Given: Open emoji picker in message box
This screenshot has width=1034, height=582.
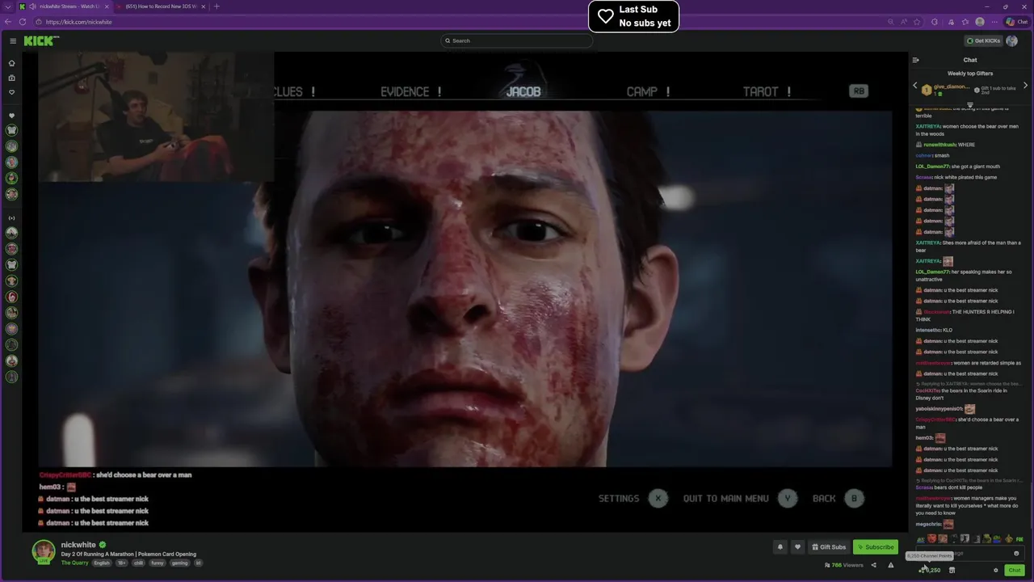Looking at the screenshot, I should point(1016,554).
